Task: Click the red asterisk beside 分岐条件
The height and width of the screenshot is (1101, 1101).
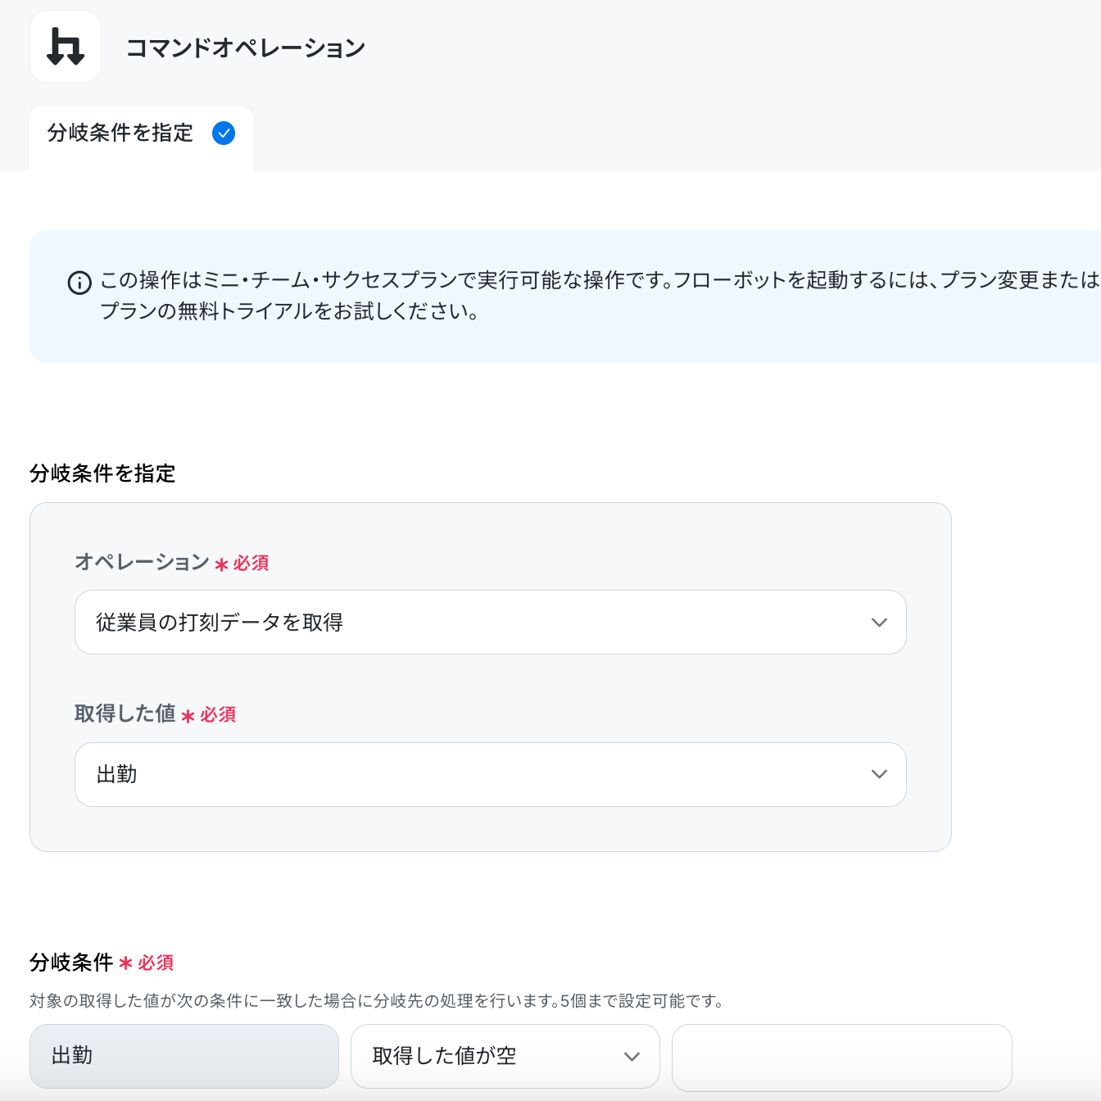Action: [125, 963]
